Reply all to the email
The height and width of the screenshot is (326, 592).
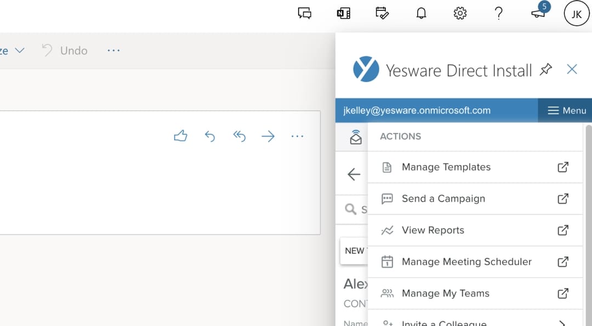[x=239, y=136]
